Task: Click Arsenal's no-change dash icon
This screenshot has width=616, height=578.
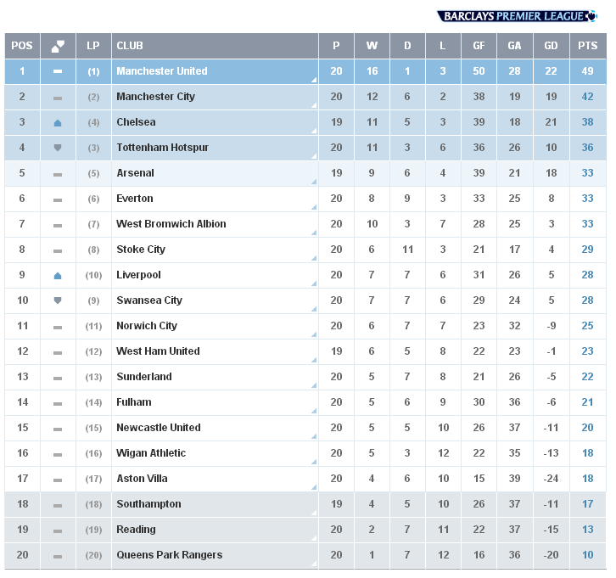Action: pos(58,175)
